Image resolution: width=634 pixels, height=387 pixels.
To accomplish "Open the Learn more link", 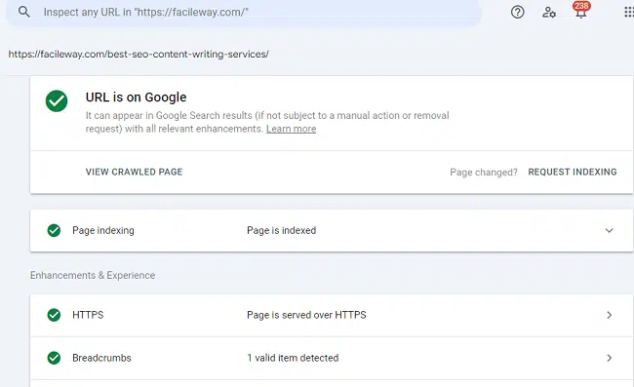I will pyautogui.click(x=291, y=129).
